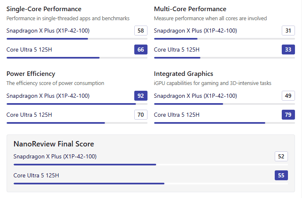Click the Core Ultra 5 125H label under Multi-Core
This screenshot has width=302, height=198.
(177, 49)
